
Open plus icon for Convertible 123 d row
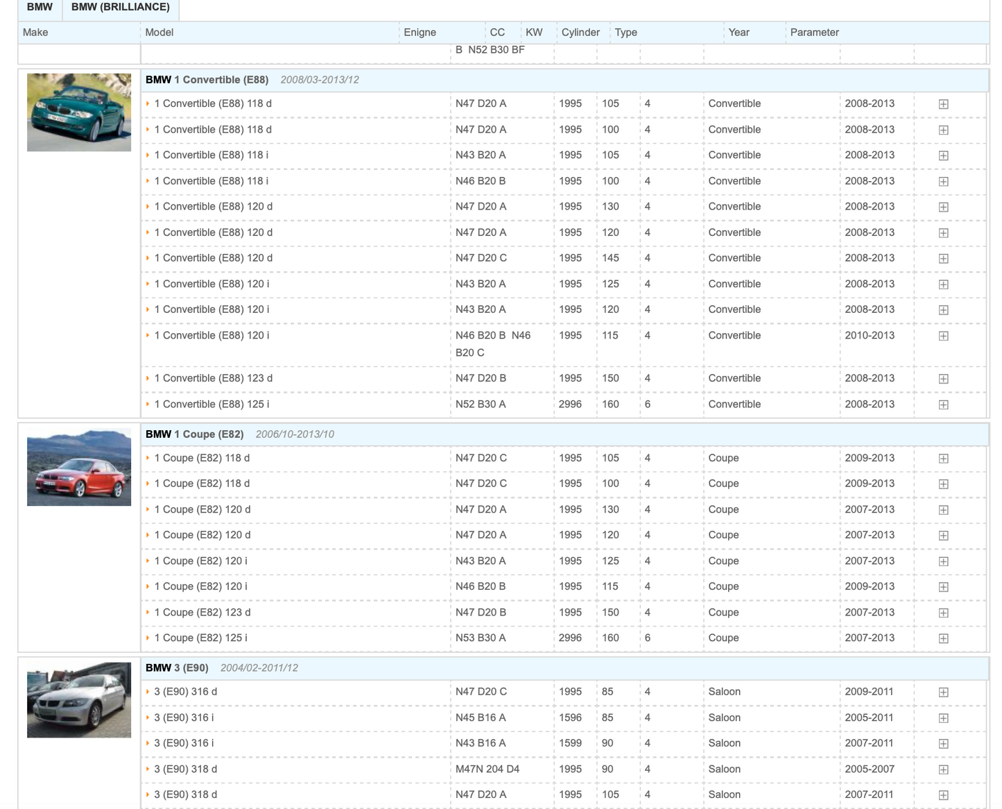pyautogui.click(x=943, y=379)
